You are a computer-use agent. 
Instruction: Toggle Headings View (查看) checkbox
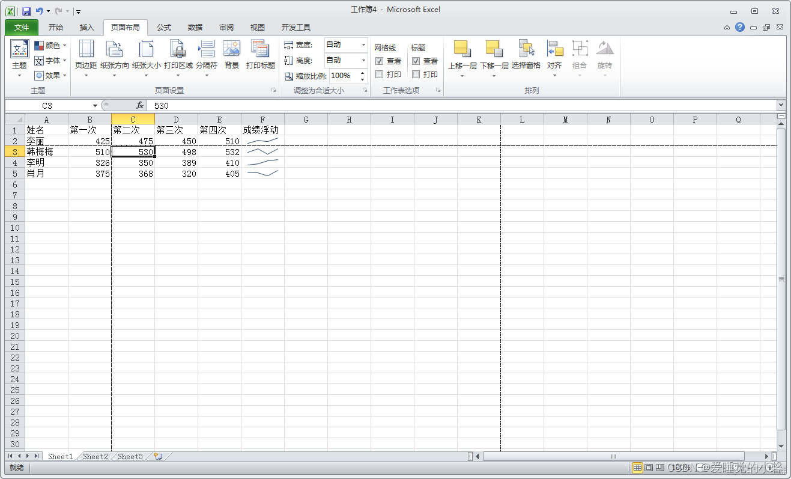coord(416,61)
